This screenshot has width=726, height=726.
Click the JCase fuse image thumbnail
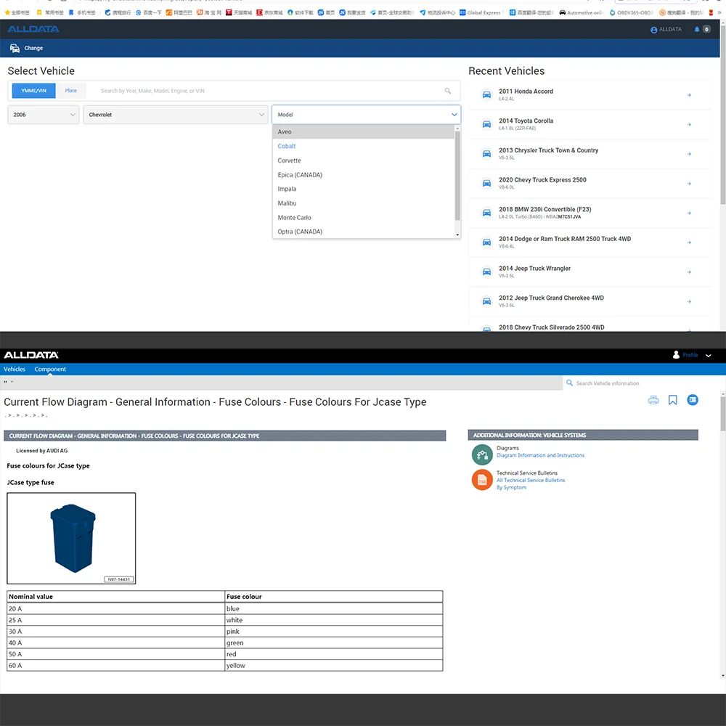[x=71, y=538]
